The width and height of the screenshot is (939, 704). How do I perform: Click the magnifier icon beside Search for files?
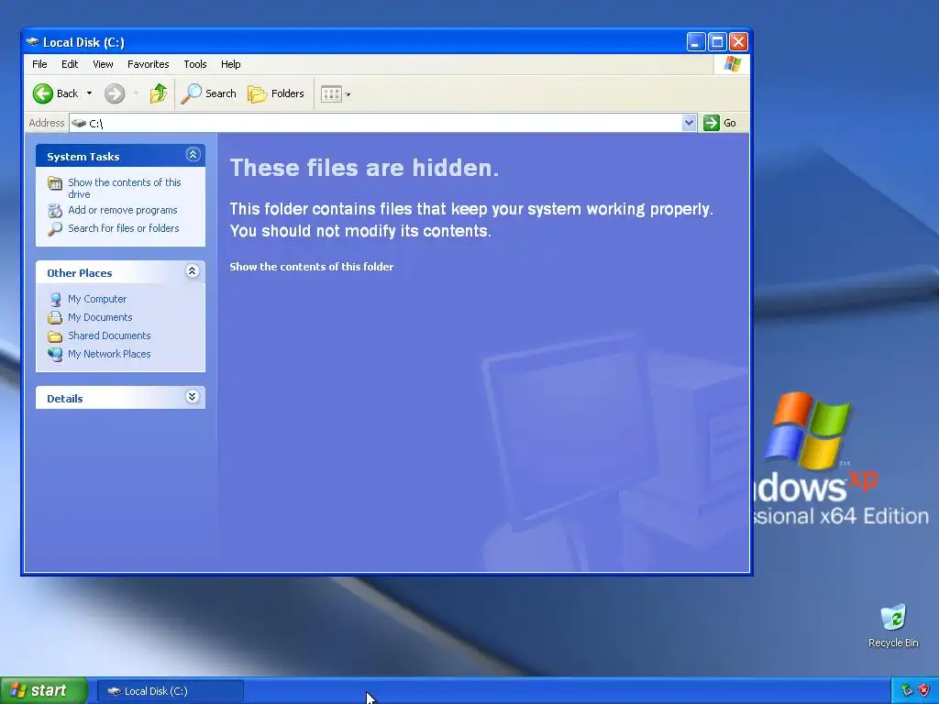click(55, 228)
